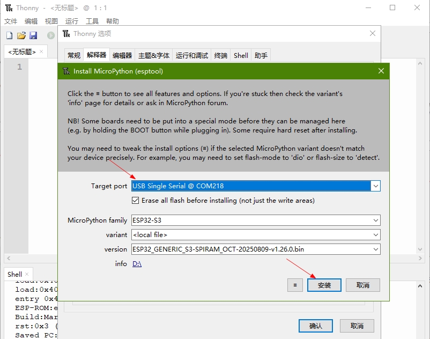Switch to the 助手 options tab
This screenshot has width=430, height=339.
tap(261, 55)
